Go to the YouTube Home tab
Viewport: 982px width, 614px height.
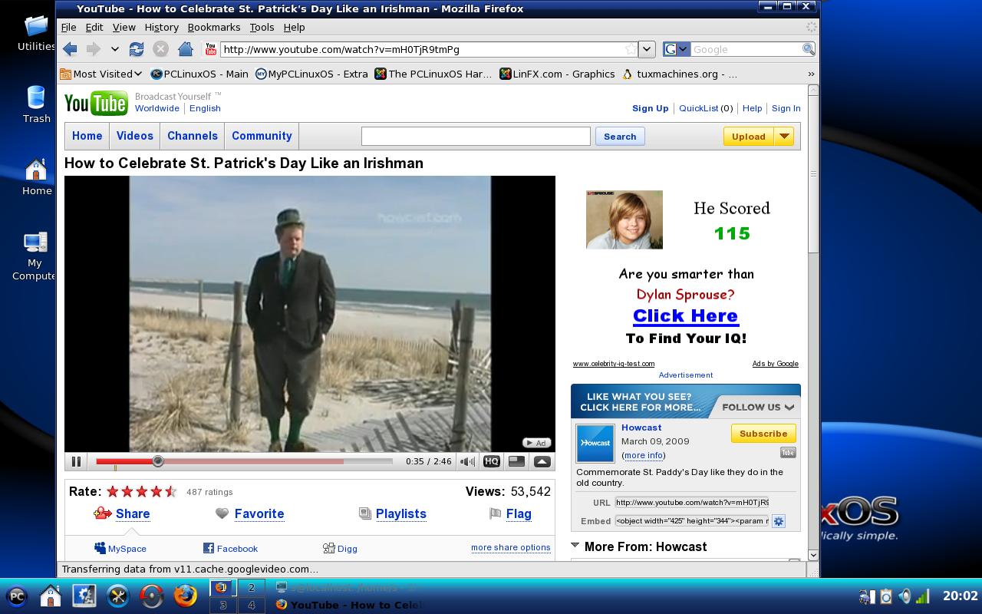(87, 136)
